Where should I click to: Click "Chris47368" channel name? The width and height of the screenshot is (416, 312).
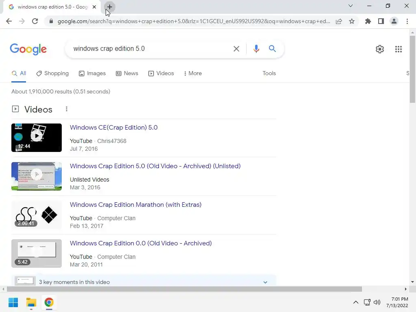[112, 141]
